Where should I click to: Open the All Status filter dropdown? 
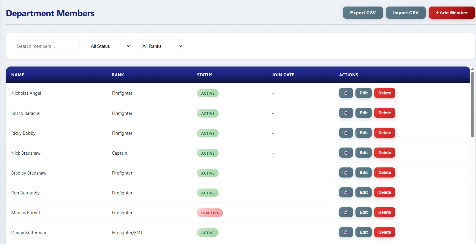click(108, 46)
